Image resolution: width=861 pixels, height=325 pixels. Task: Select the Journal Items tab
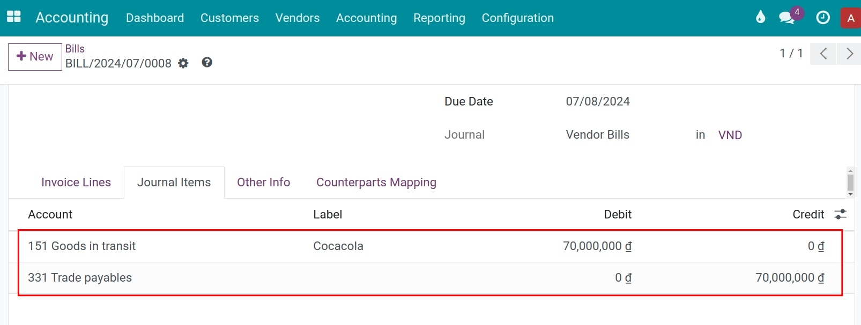click(174, 183)
